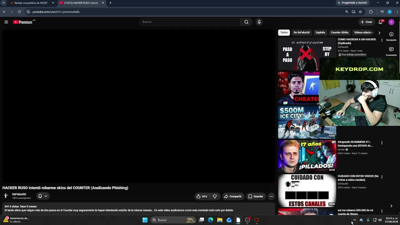Open the ¡PILLADOS! 17 años video thumbnail

(x=307, y=156)
